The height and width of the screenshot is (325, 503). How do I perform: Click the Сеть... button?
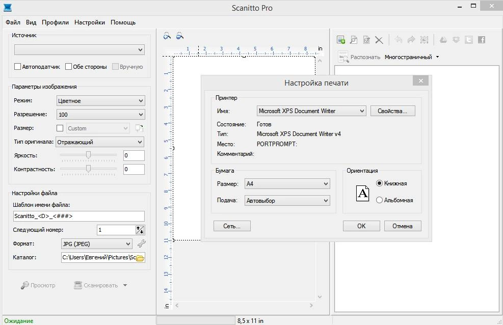coord(232,226)
